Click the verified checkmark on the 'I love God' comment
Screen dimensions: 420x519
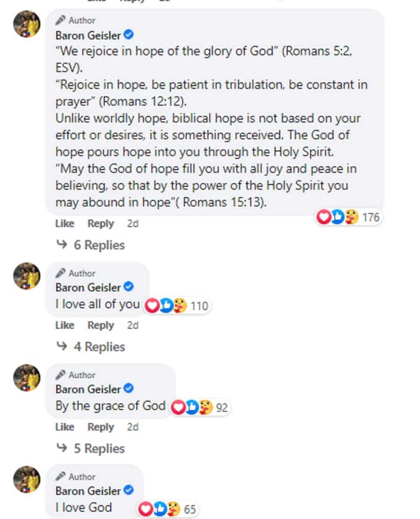click(x=129, y=490)
